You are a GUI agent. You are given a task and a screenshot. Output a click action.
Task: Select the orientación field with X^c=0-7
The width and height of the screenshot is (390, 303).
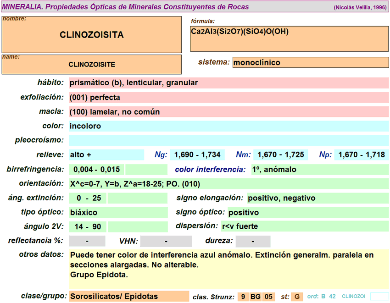tap(228, 184)
